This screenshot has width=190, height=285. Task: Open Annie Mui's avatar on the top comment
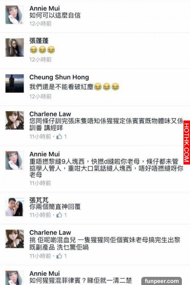tap(15, 15)
